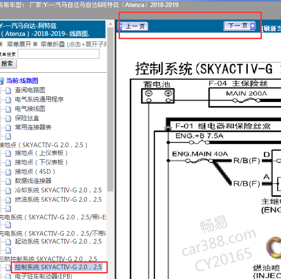Click the 搜索 search button
Screen dimensions: 281x279
coord(8,64)
